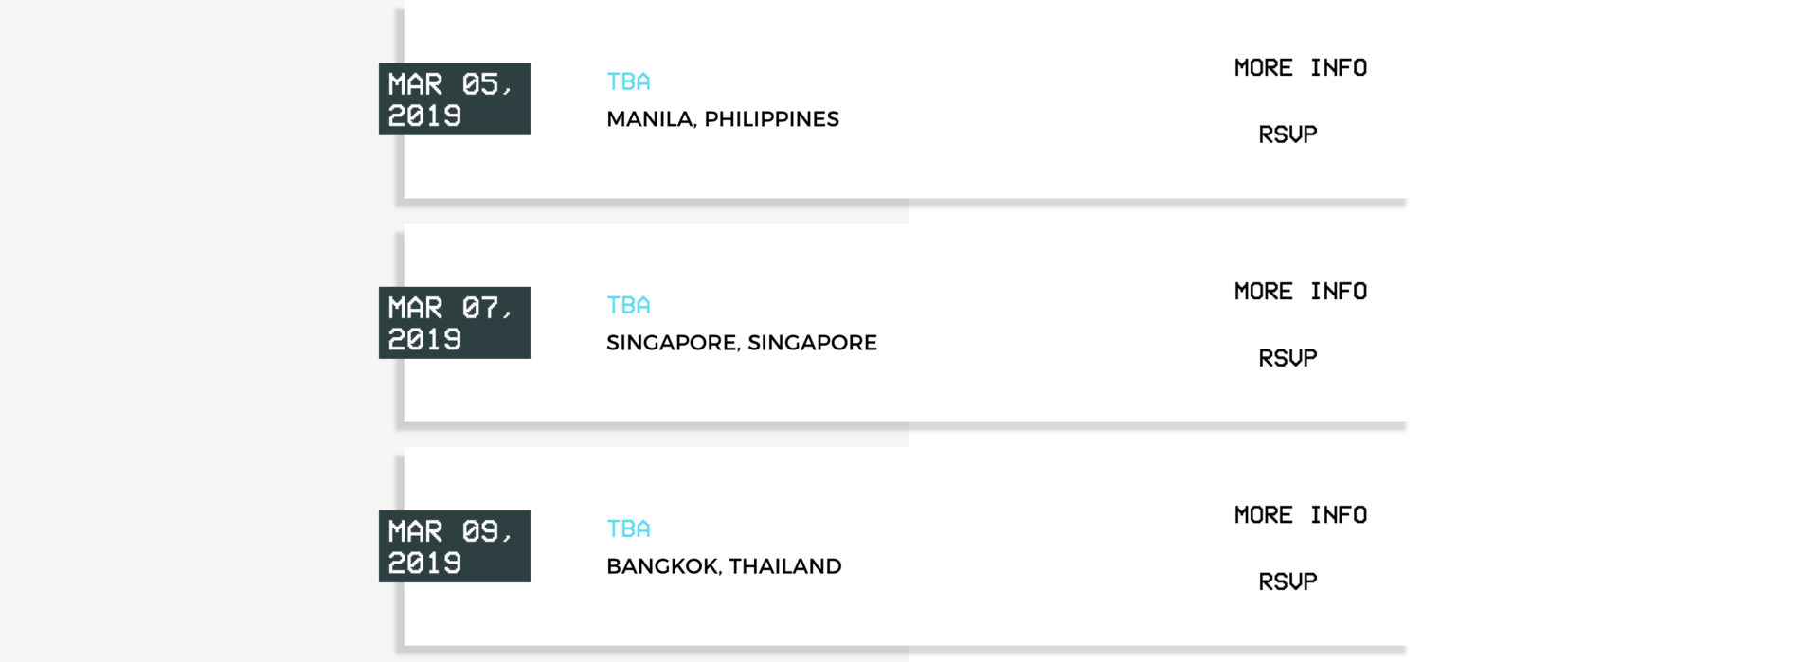Click the 2019 year on the Manila date badge

(x=424, y=116)
